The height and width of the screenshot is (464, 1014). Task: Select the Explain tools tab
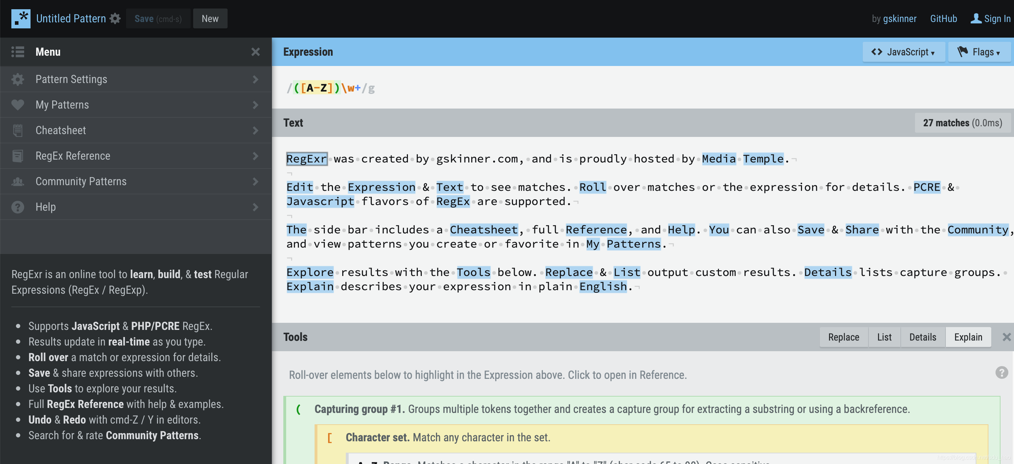(x=968, y=337)
